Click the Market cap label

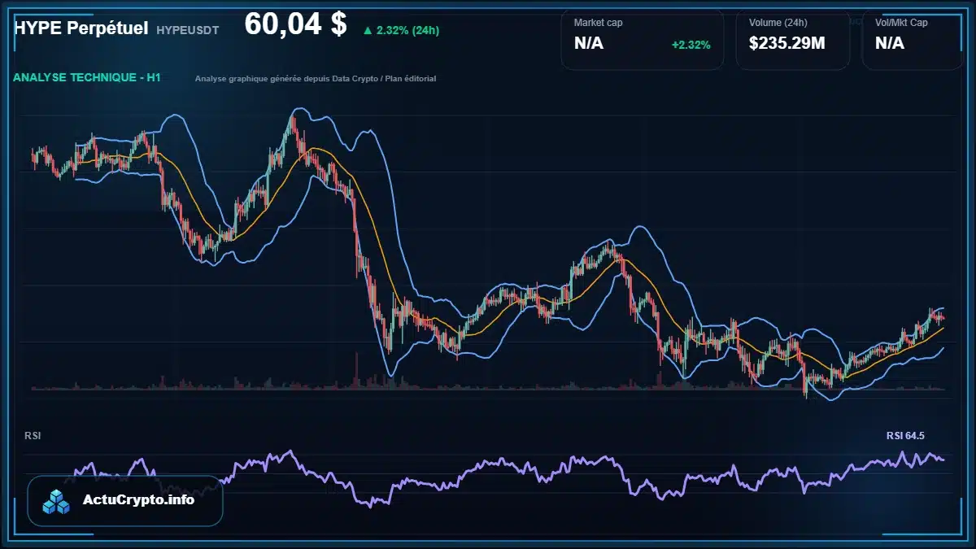point(599,23)
